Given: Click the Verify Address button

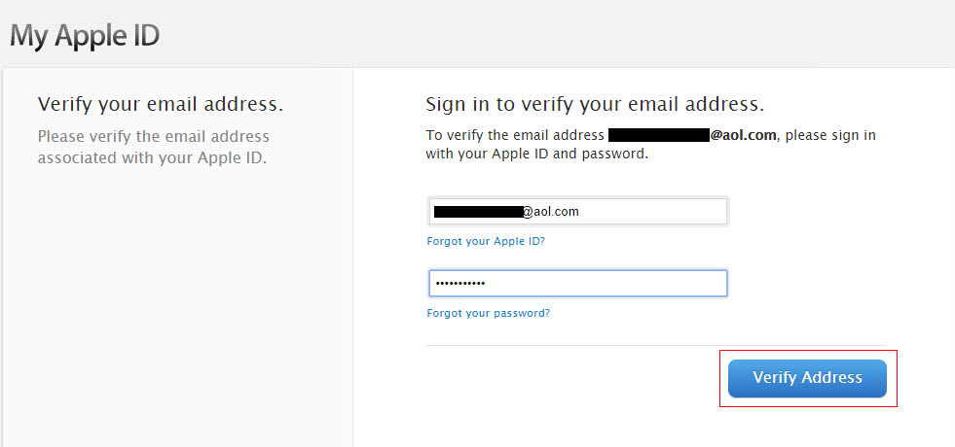Looking at the screenshot, I should (x=807, y=378).
